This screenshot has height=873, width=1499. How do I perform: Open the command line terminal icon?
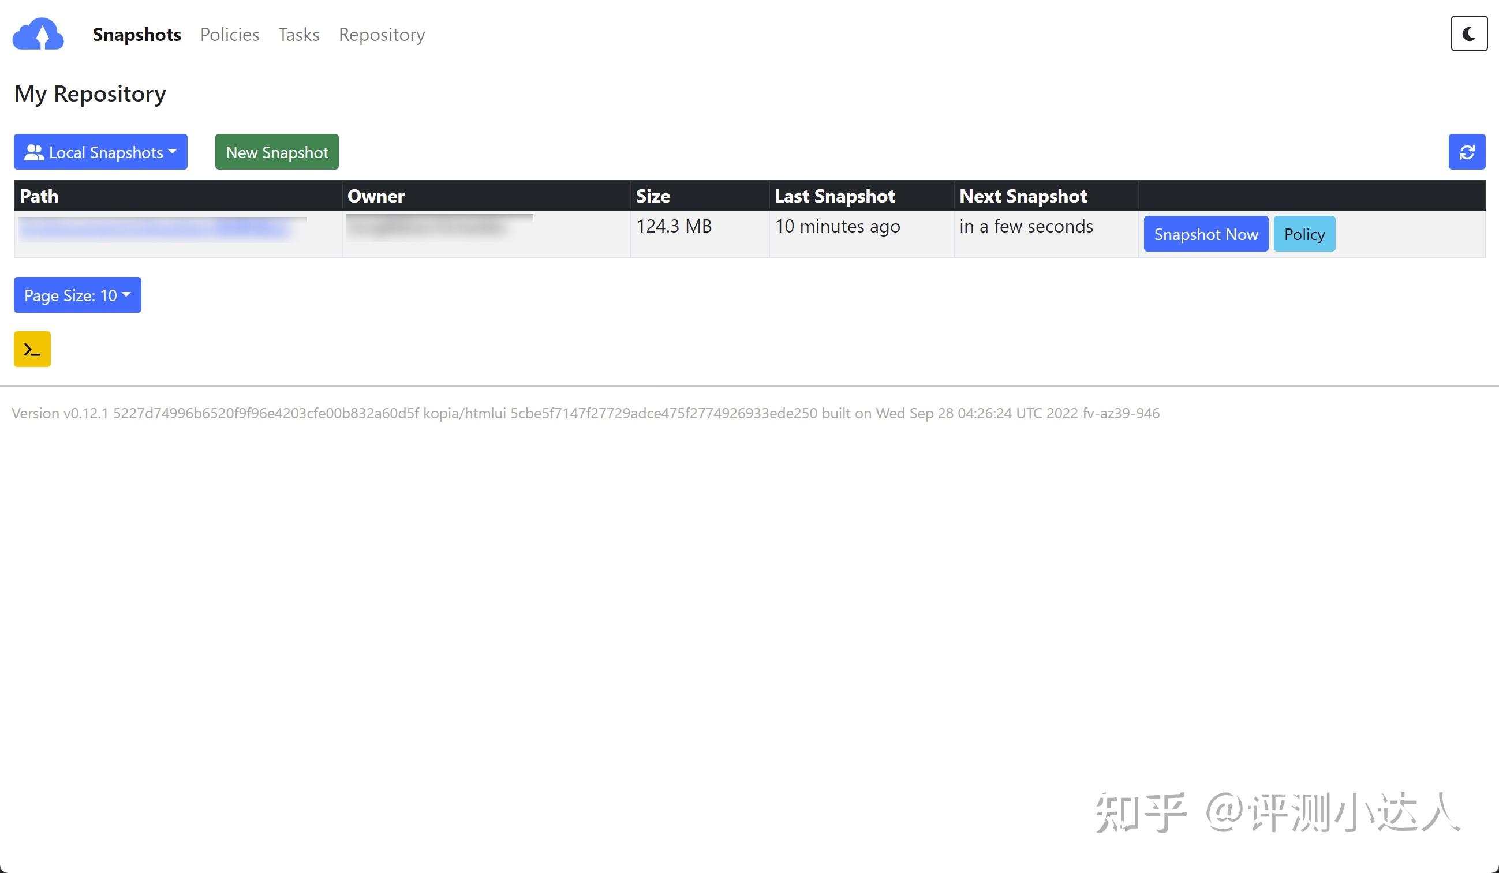click(32, 349)
